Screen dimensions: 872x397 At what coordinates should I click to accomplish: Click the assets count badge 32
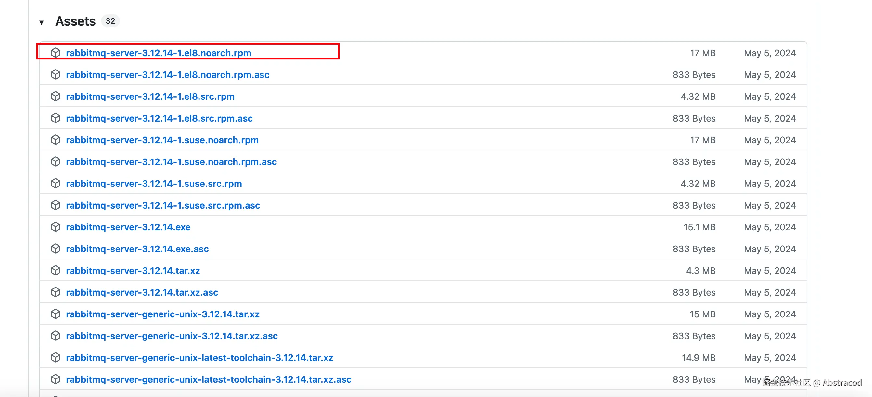coord(110,21)
